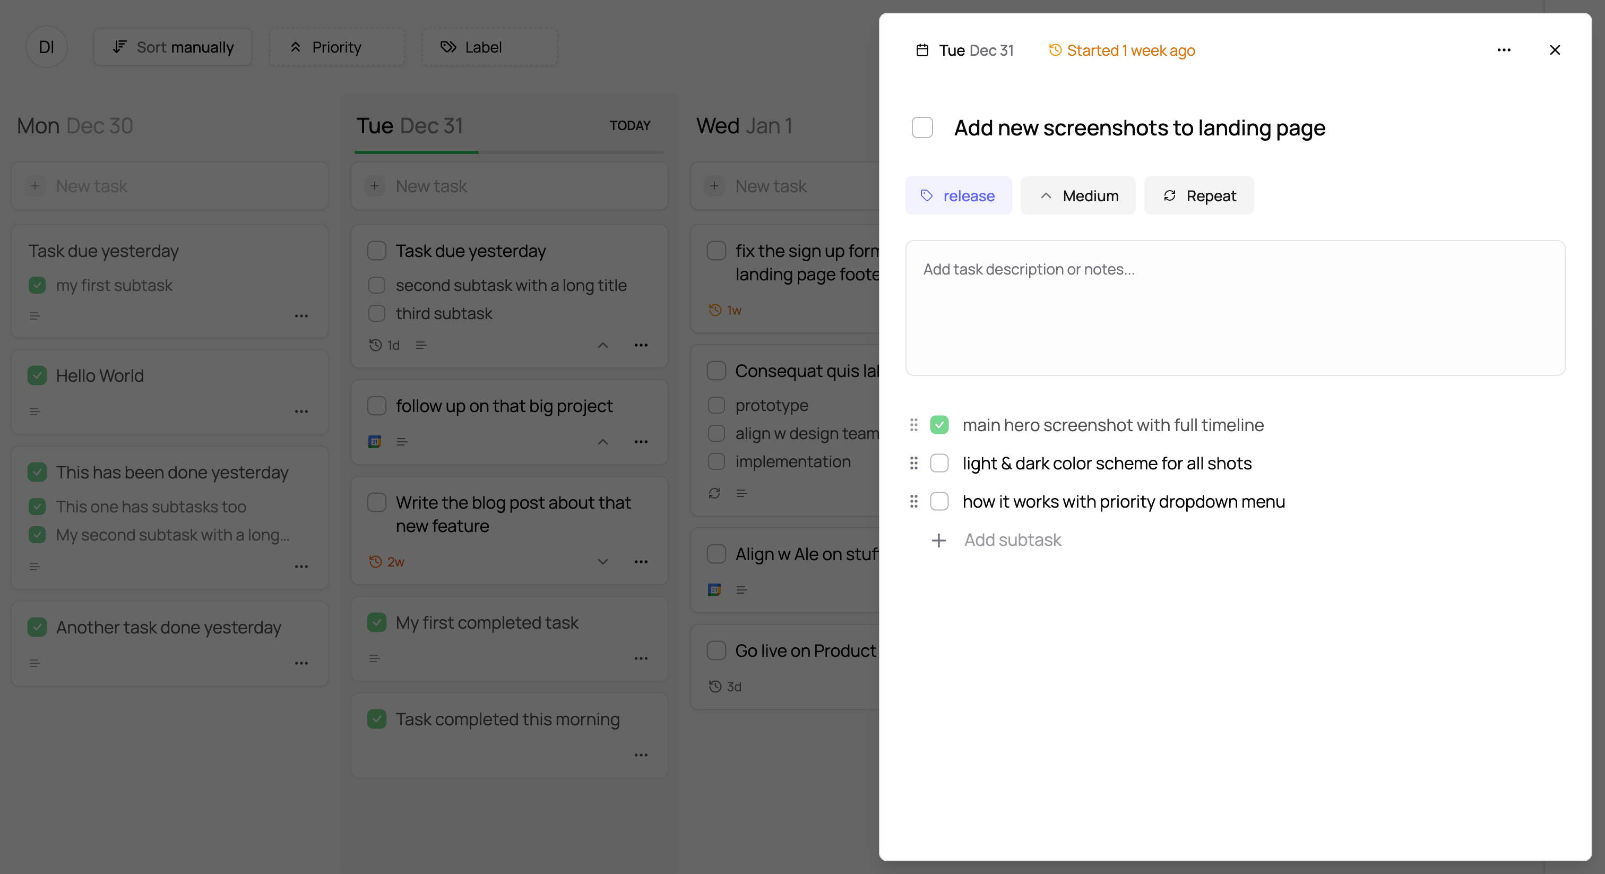Click Google Calendar icon on follow up task
Image resolution: width=1605 pixels, height=874 pixels.
click(375, 441)
